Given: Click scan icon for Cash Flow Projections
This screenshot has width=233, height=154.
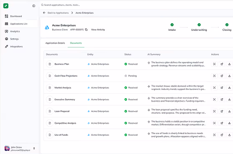Looking at the screenshot, I should click(x=214, y=76).
